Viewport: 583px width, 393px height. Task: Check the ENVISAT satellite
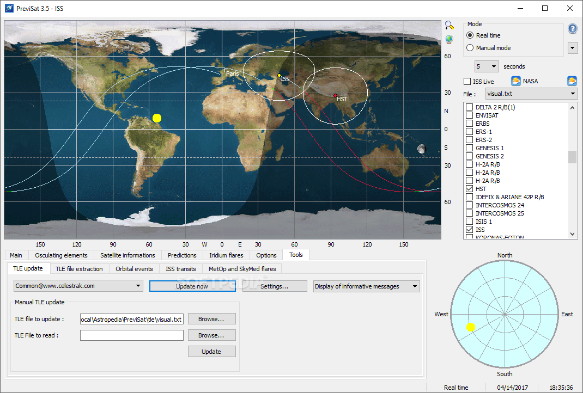click(470, 115)
